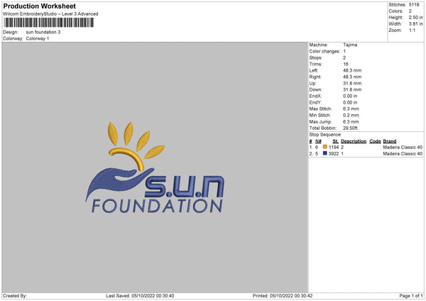Click the Last Saved timestamp 05/10/2022 00:30:40
426x301 pixels.
(153, 296)
